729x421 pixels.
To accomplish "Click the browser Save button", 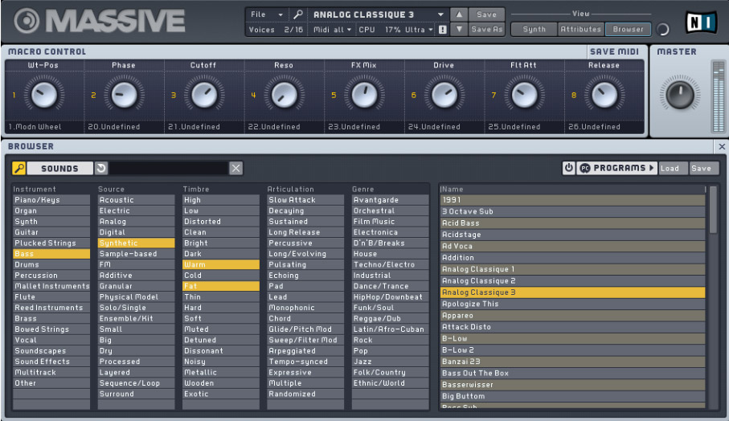I will coord(703,168).
